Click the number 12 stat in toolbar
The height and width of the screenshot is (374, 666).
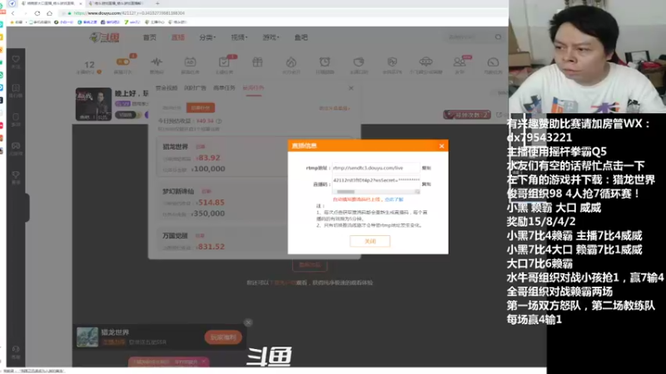89,65
